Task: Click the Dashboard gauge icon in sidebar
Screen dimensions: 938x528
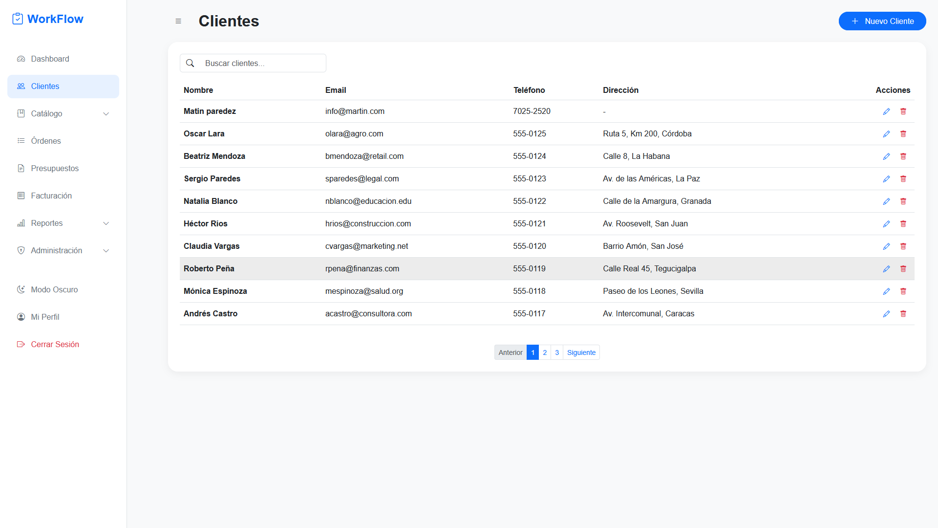Action: point(21,59)
